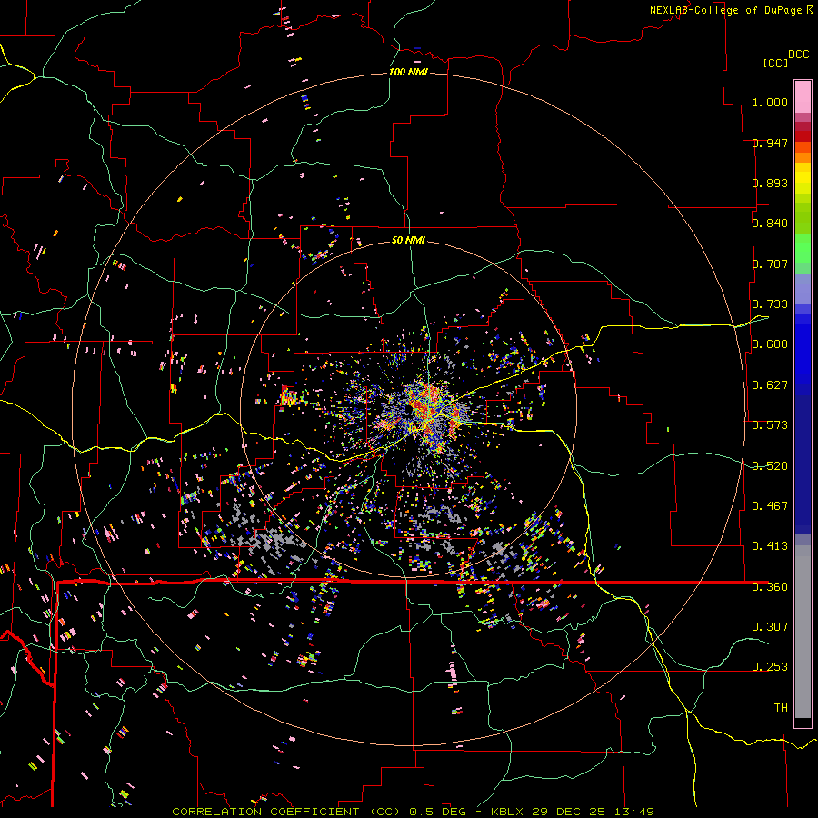The image size is (818, 818).
Task: Click the [CC] units label
Action: coord(775,63)
